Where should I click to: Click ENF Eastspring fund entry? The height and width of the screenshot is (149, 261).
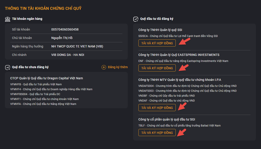click(x=183, y=61)
